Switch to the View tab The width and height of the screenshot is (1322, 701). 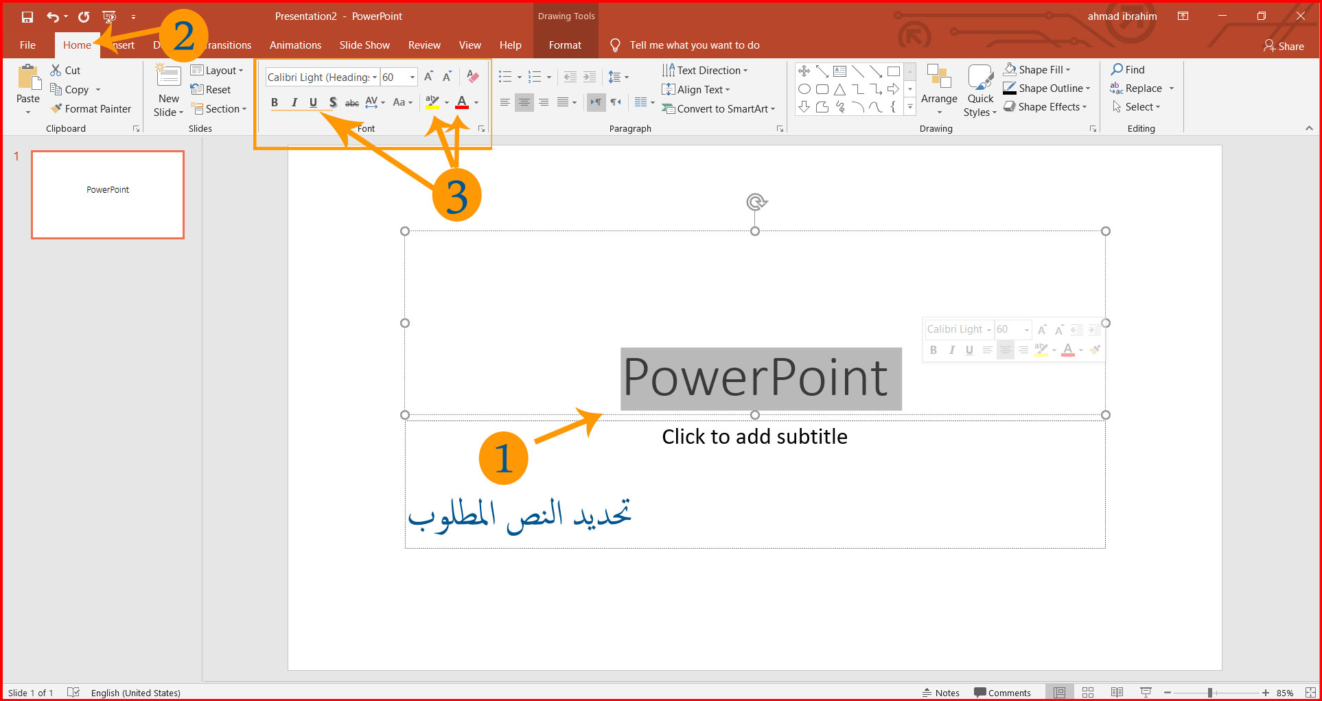(x=469, y=45)
